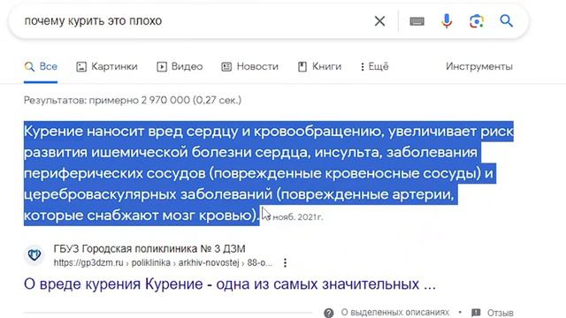The width and height of the screenshot is (566, 318).
Task: Switch to the Книги tab
Action: pos(319,67)
